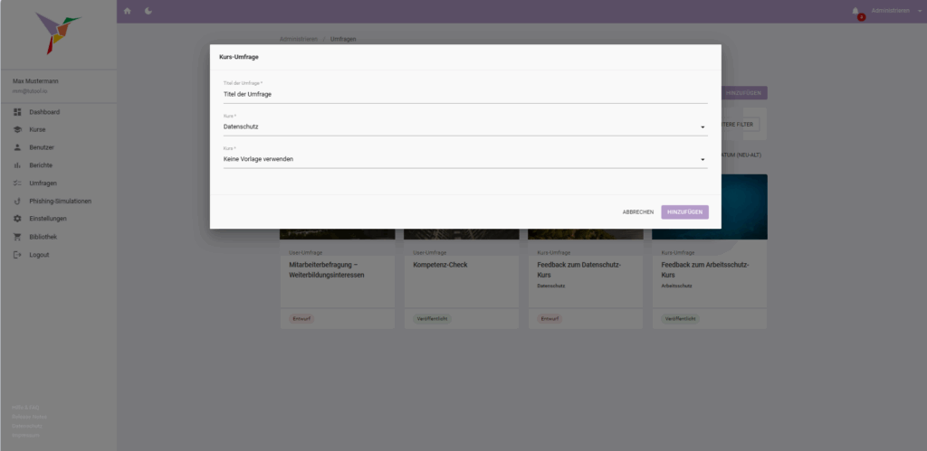
Task: Select the Kurse graduation cap icon
Action: (17, 129)
